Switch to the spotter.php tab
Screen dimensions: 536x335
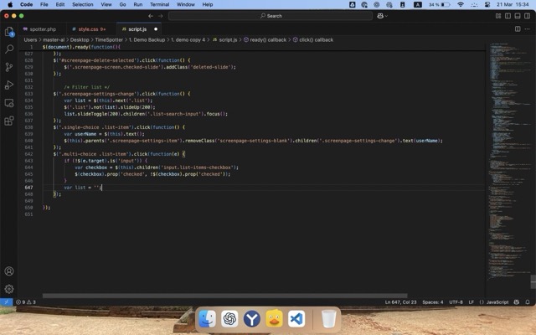click(x=42, y=28)
